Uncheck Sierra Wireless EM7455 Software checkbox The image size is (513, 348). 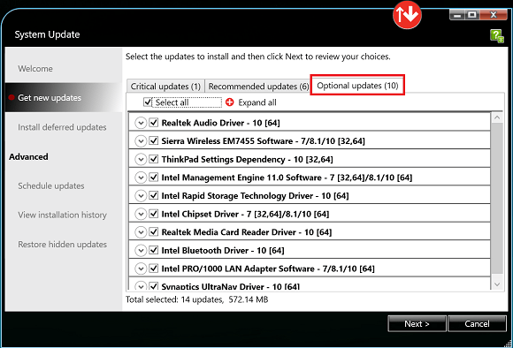click(153, 140)
